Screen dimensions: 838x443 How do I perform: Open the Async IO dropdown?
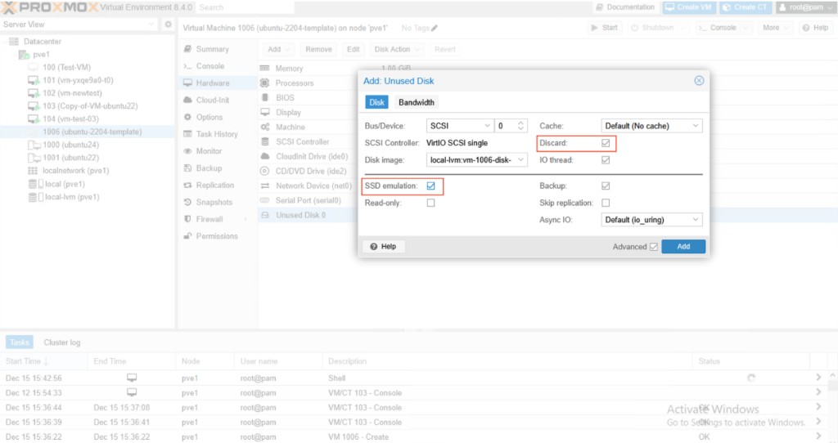tap(696, 220)
